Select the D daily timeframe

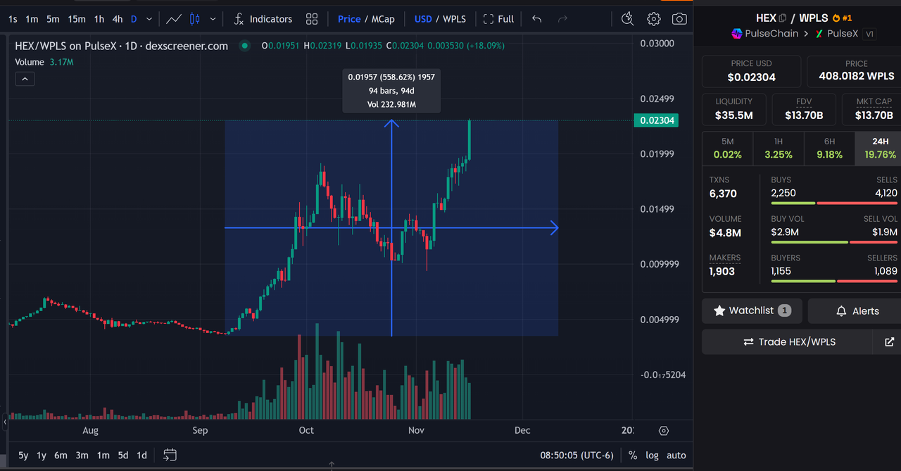tap(134, 19)
